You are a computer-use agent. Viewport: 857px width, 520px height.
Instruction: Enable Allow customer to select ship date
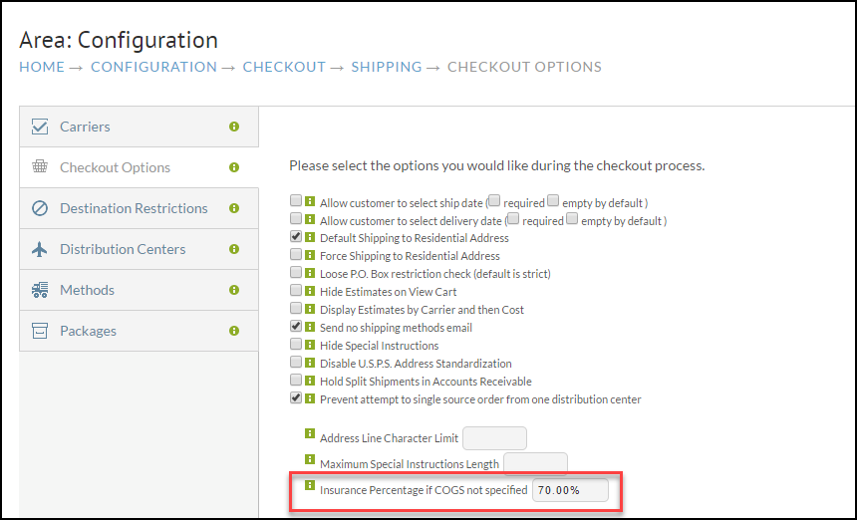[x=296, y=200]
